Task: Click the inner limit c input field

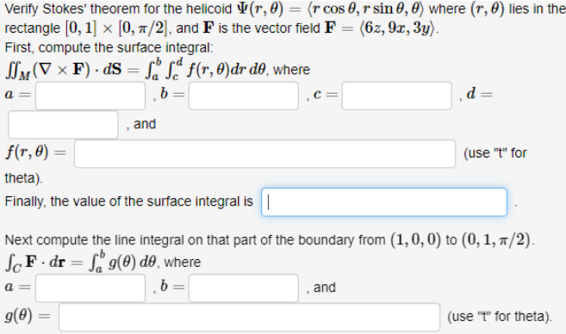Action: point(396,96)
